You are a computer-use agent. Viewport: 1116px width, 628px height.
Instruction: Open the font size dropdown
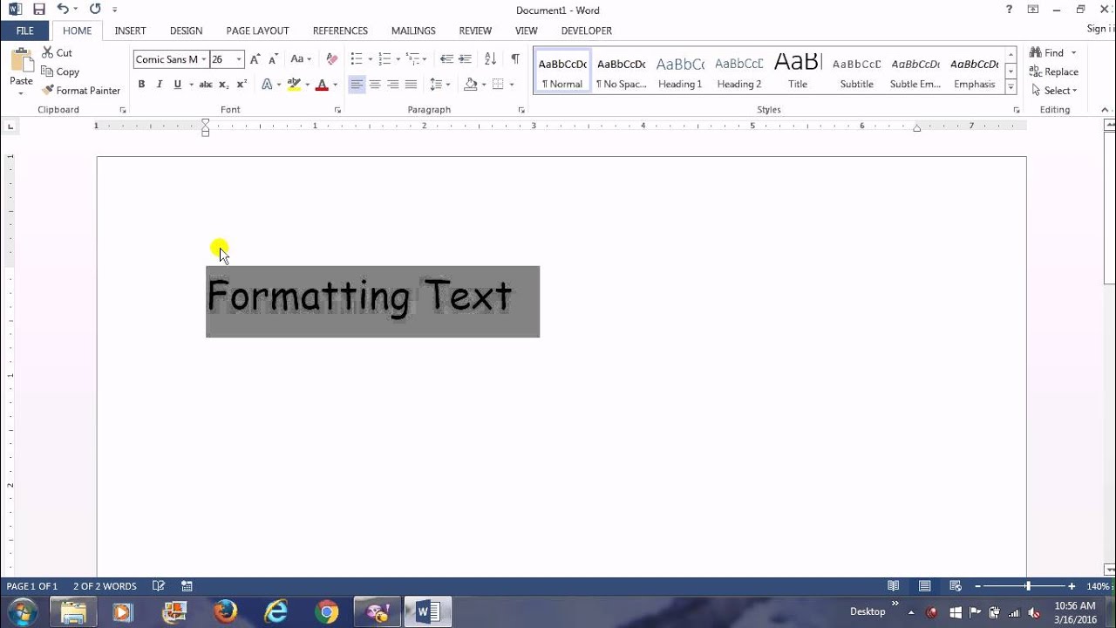pos(239,59)
